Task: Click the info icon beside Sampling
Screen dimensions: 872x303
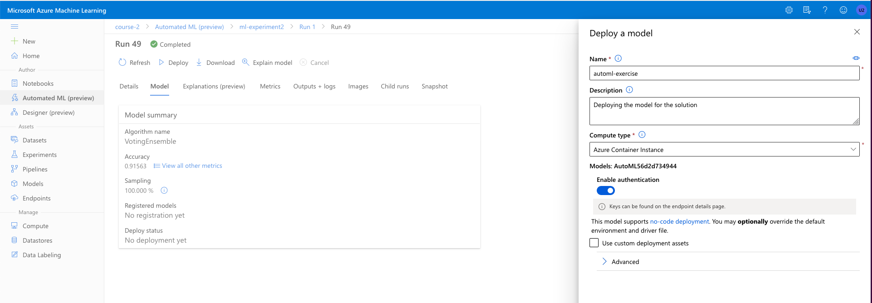Action: point(164,191)
